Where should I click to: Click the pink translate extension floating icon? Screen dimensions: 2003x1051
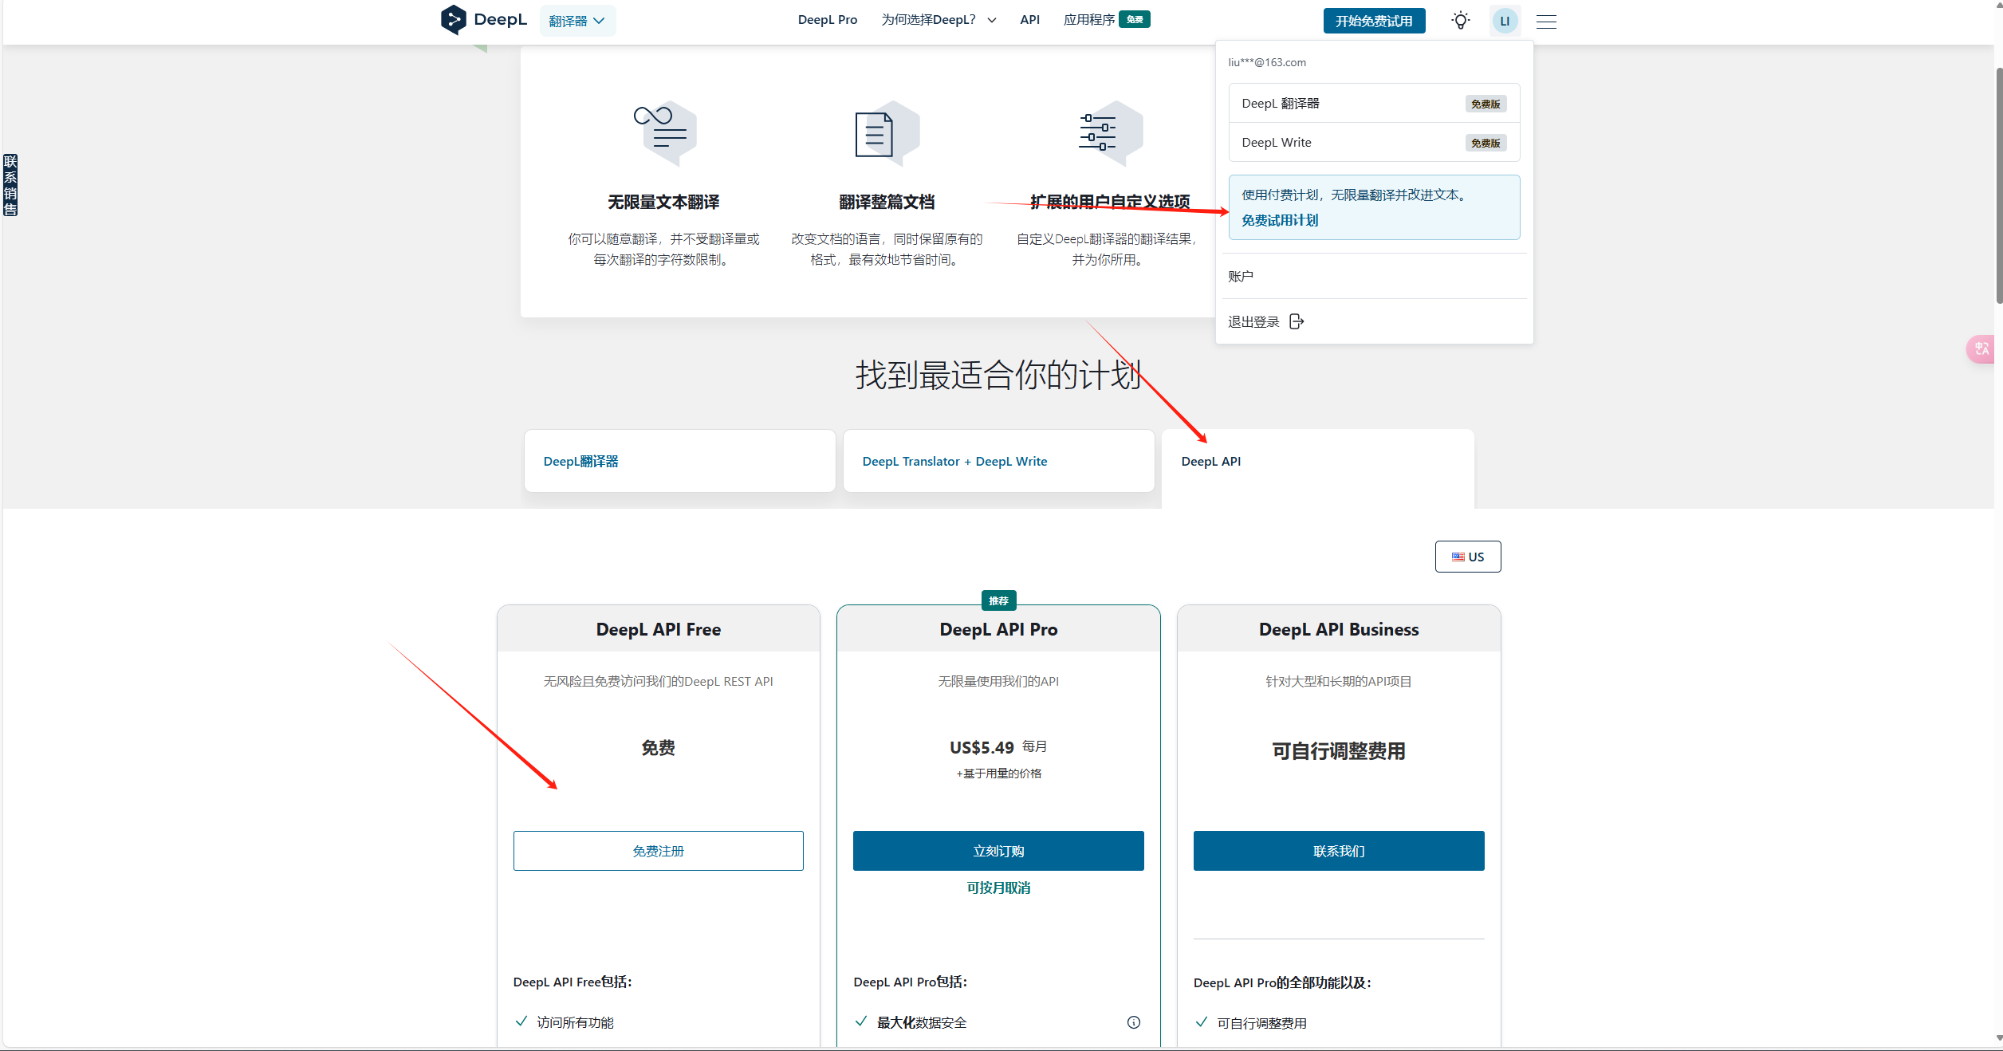tap(1982, 348)
